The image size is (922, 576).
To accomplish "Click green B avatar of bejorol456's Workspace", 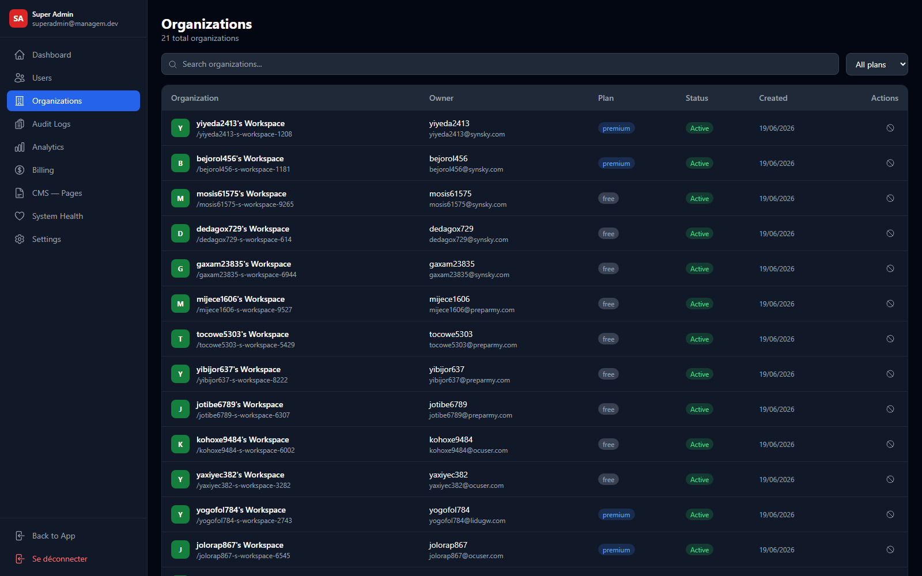I will 180,163.
